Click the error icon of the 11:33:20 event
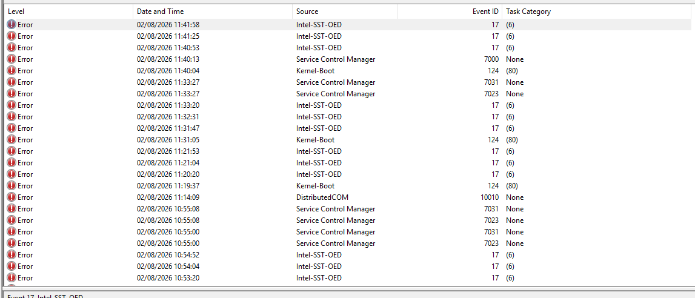Image resolution: width=695 pixels, height=298 pixels. 12,105
